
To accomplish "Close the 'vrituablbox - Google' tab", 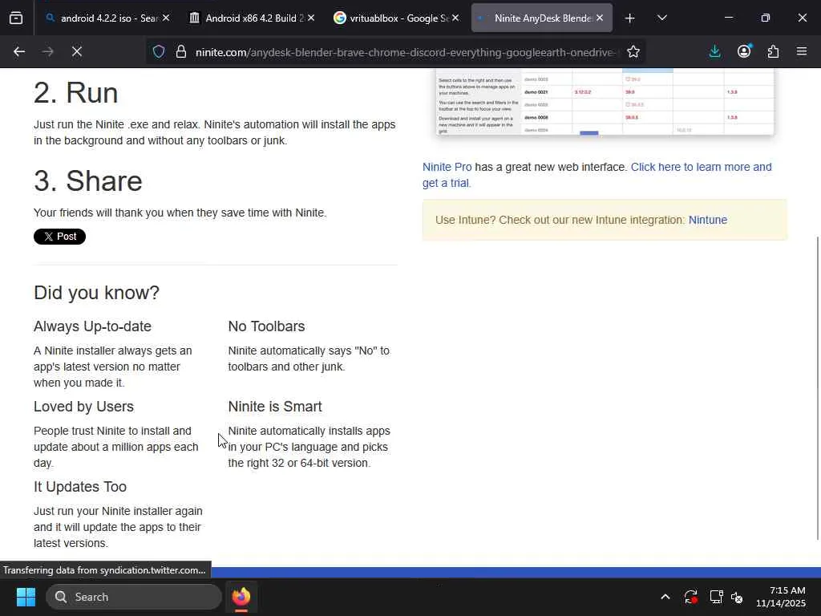I will pyautogui.click(x=455, y=18).
